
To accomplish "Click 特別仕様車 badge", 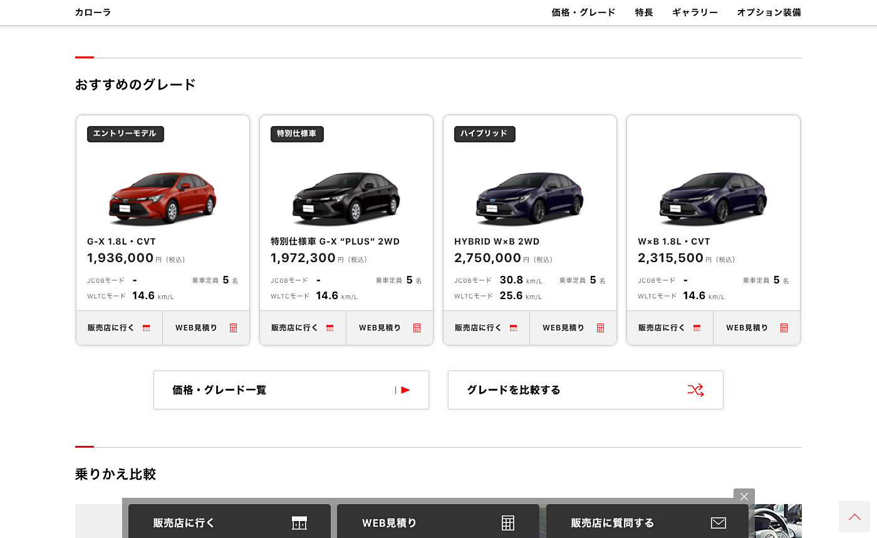I will (297, 134).
